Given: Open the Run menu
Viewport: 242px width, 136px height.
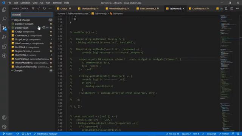Looking at the screenshot, I should 48,3.
